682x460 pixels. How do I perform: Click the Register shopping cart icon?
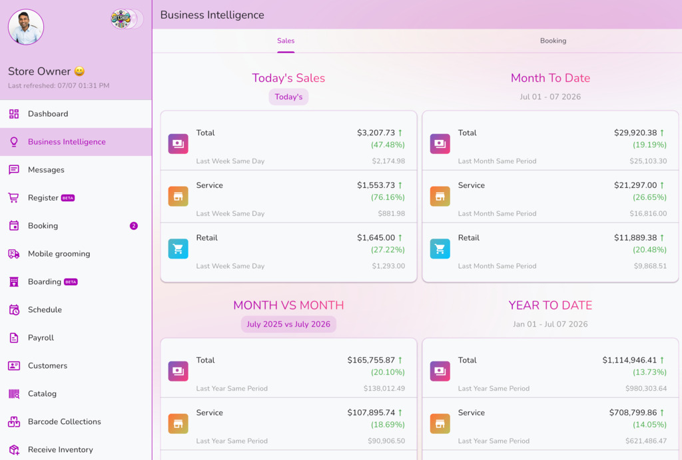(x=14, y=197)
